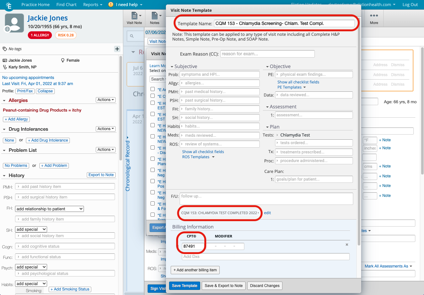424x295 pixels.
Task: Click Print/Fax profile button
Action: [x=25, y=91]
